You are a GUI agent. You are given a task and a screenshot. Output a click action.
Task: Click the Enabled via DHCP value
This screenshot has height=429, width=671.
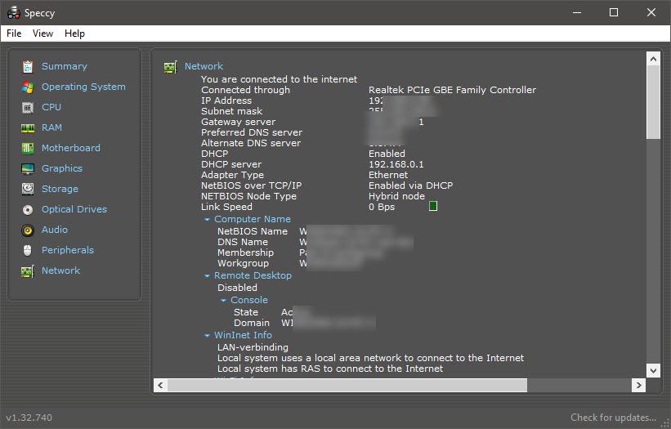click(x=410, y=185)
